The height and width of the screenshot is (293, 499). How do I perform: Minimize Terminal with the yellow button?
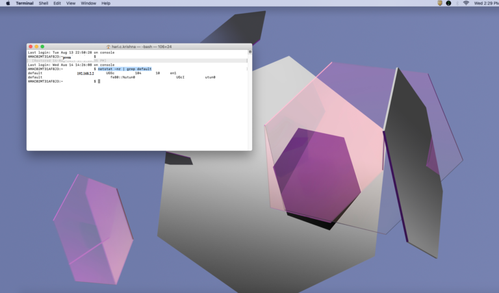point(36,46)
